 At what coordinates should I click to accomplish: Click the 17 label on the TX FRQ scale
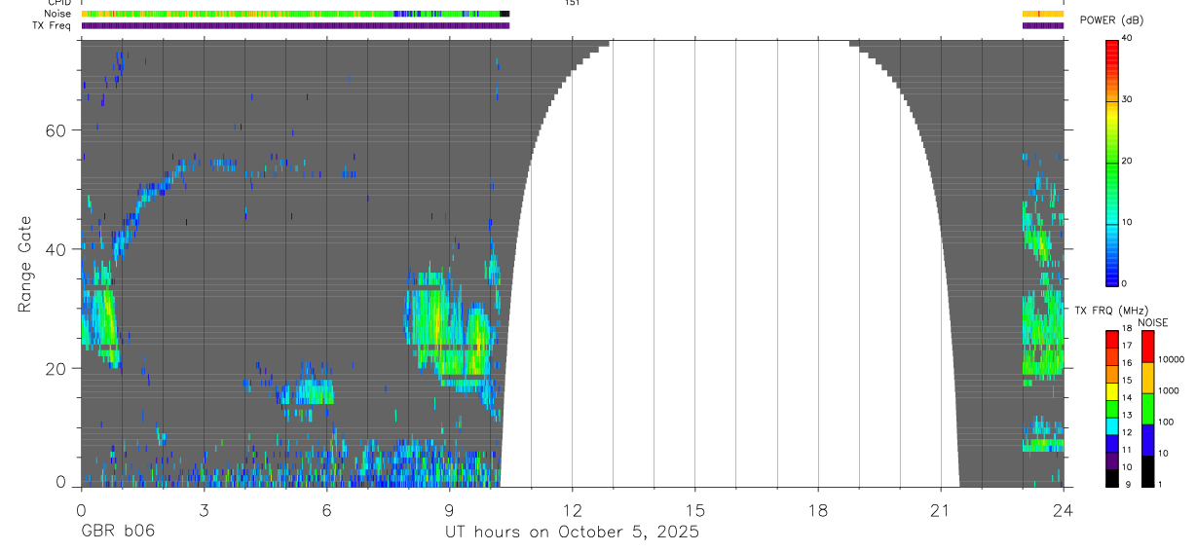(x=1127, y=347)
